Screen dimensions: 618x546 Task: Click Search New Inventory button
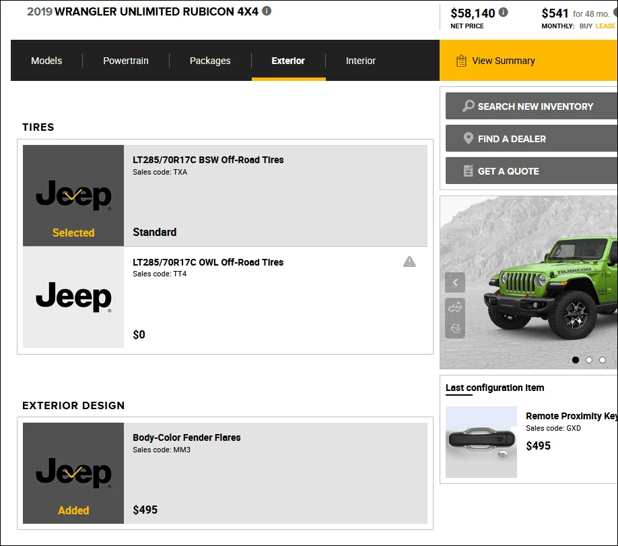pyautogui.click(x=532, y=106)
